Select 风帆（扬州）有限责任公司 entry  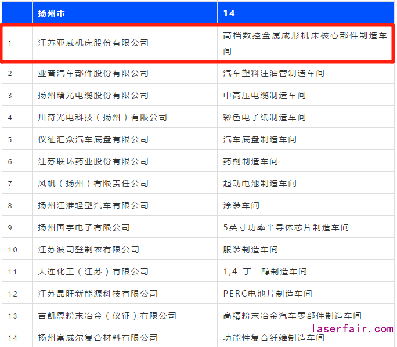93,183
